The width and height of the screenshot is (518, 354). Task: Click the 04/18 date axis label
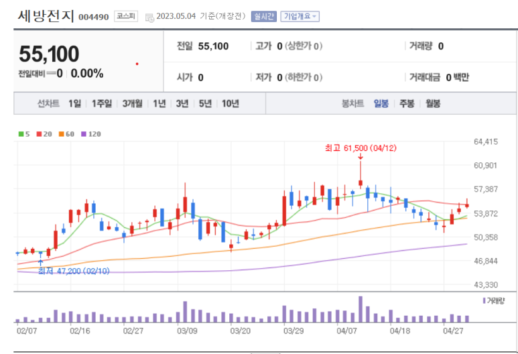click(x=400, y=331)
